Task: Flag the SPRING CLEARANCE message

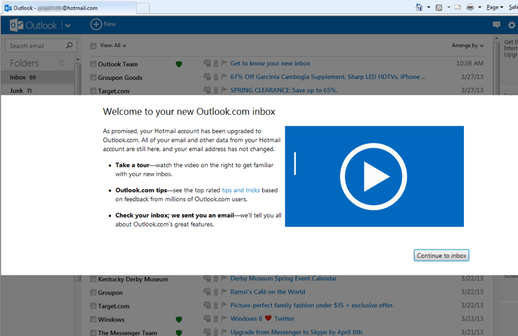Action: [224, 89]
